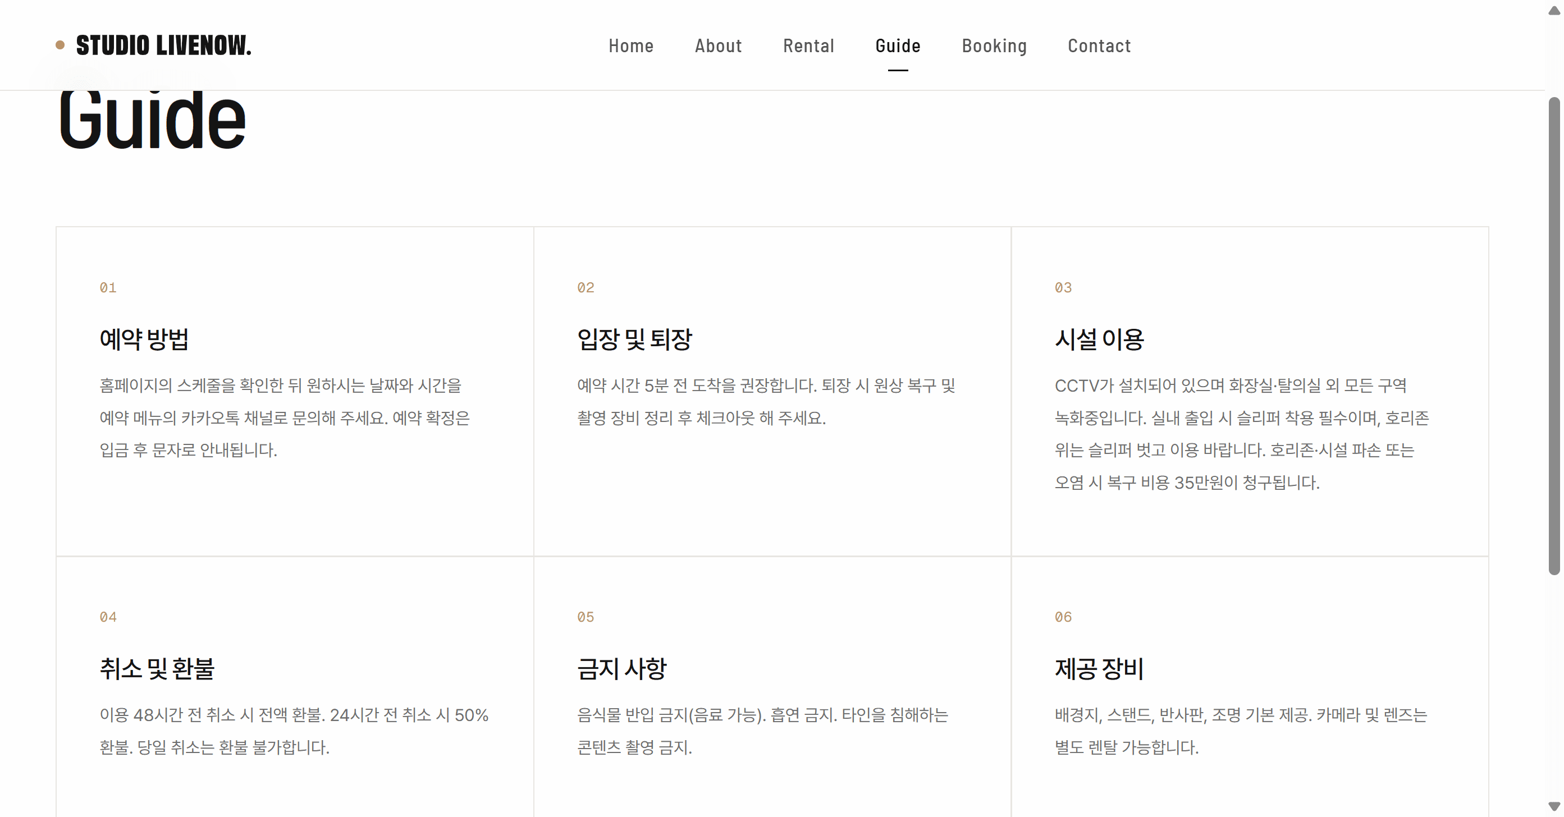Click the text 음식물 반입 금지

tap(762, 731)
